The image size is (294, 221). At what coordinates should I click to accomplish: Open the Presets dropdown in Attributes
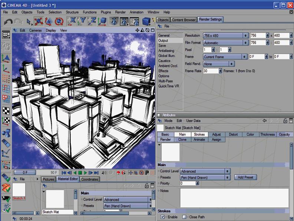(x=205, y=177)
